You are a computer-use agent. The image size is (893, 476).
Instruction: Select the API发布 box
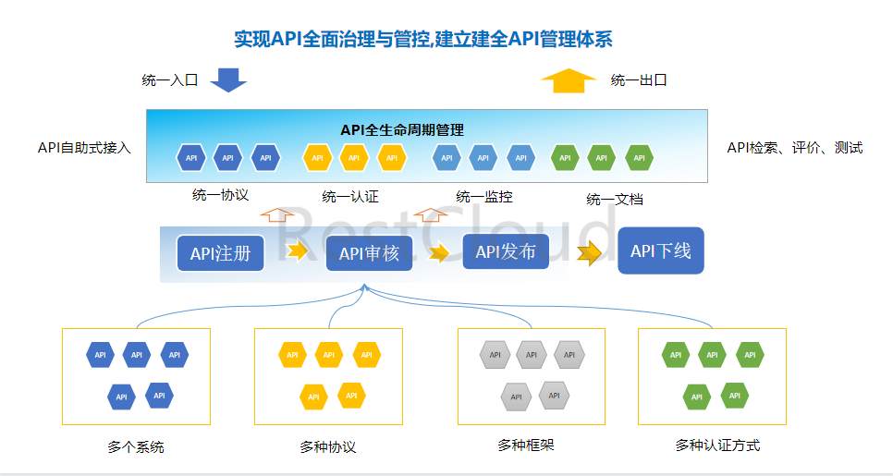[x=506, y=251]
